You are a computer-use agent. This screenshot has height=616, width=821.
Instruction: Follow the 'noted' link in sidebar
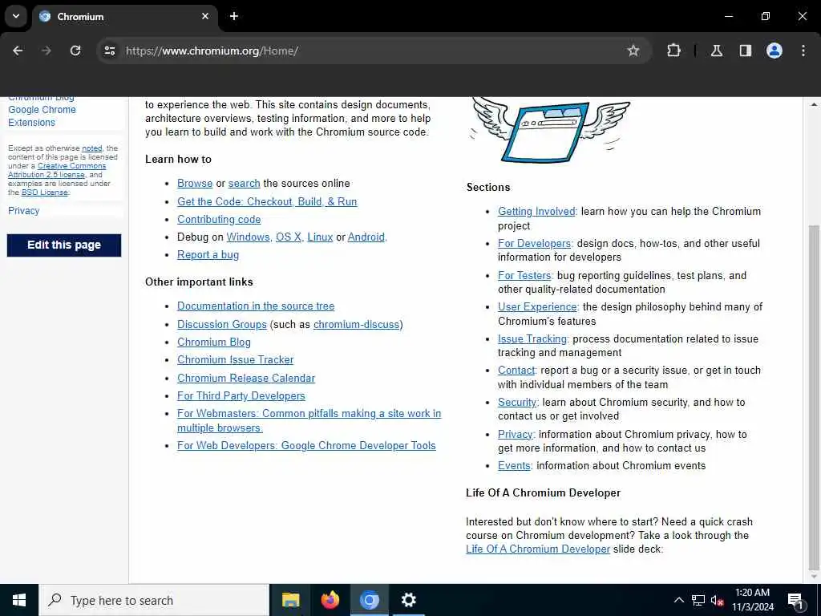[x=91, y=148]
